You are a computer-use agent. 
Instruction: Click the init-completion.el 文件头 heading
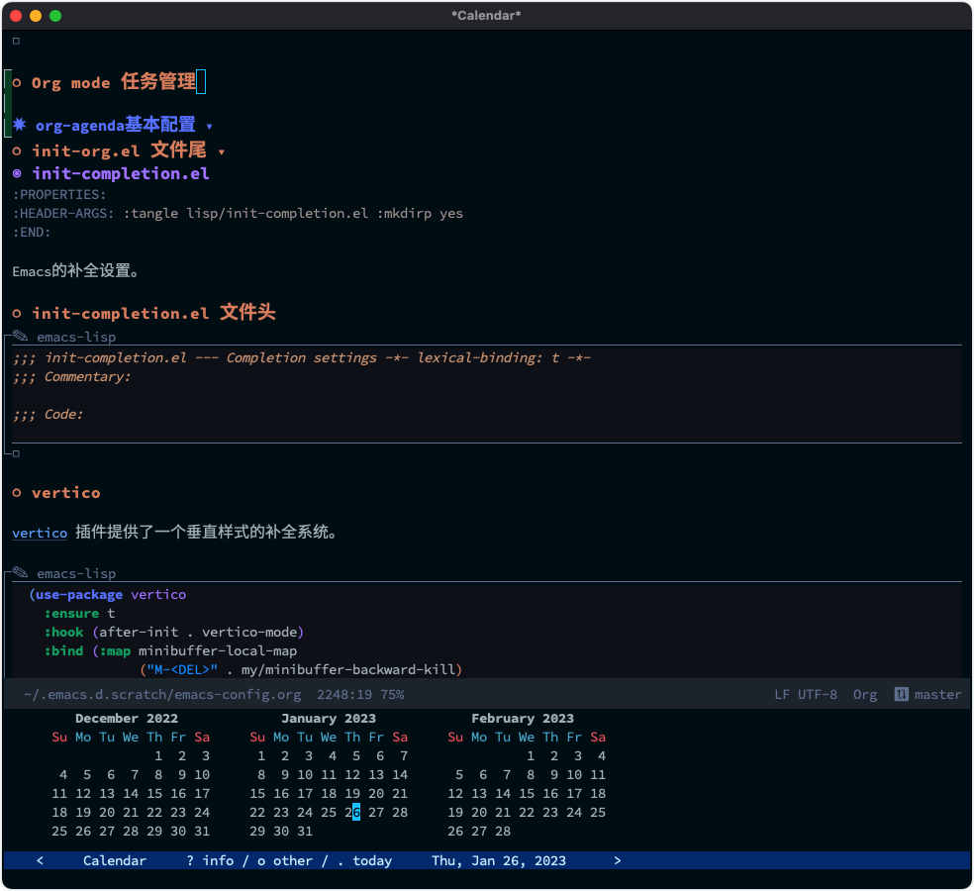[x=153, y=313]
